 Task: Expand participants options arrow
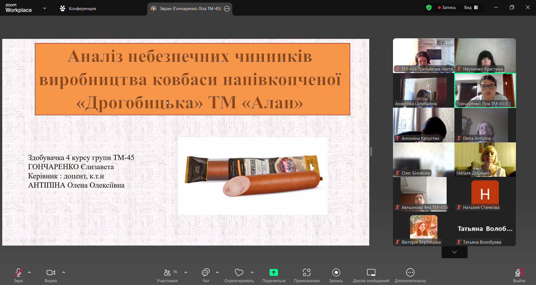click(186, 272)
